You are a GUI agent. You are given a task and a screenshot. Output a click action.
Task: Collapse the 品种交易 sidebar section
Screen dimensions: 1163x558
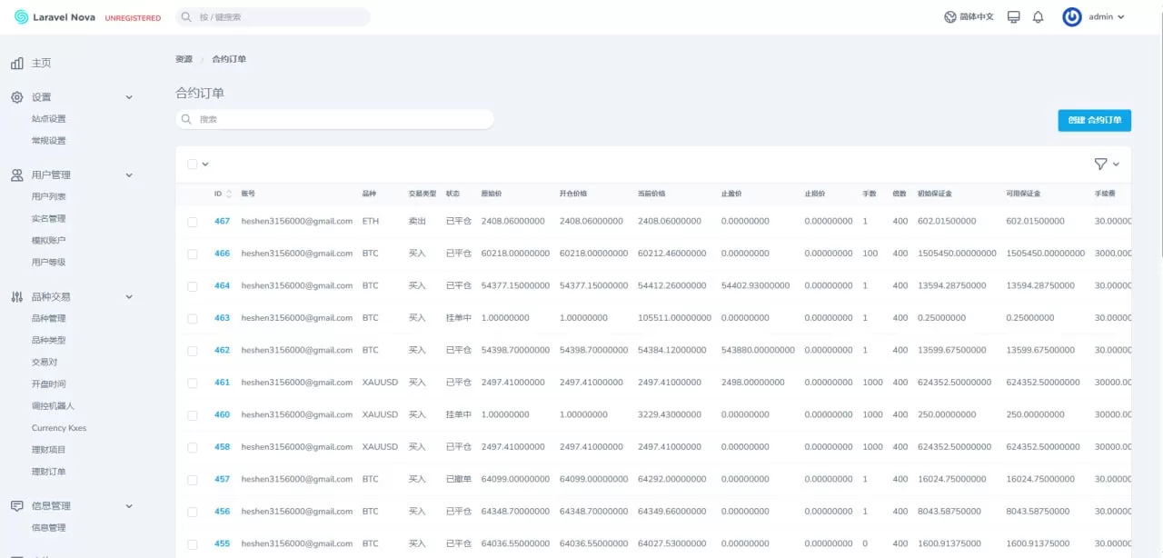point(129,297)
